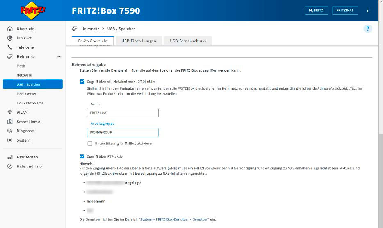
Task: Follow the System > FRITZ!Box-Benutzer > Benutzer link
Action: tap(174, 219)
